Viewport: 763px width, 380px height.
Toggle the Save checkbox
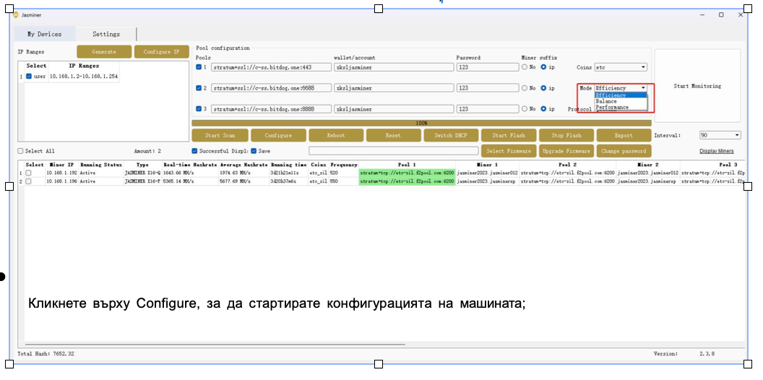coord(254,151)
